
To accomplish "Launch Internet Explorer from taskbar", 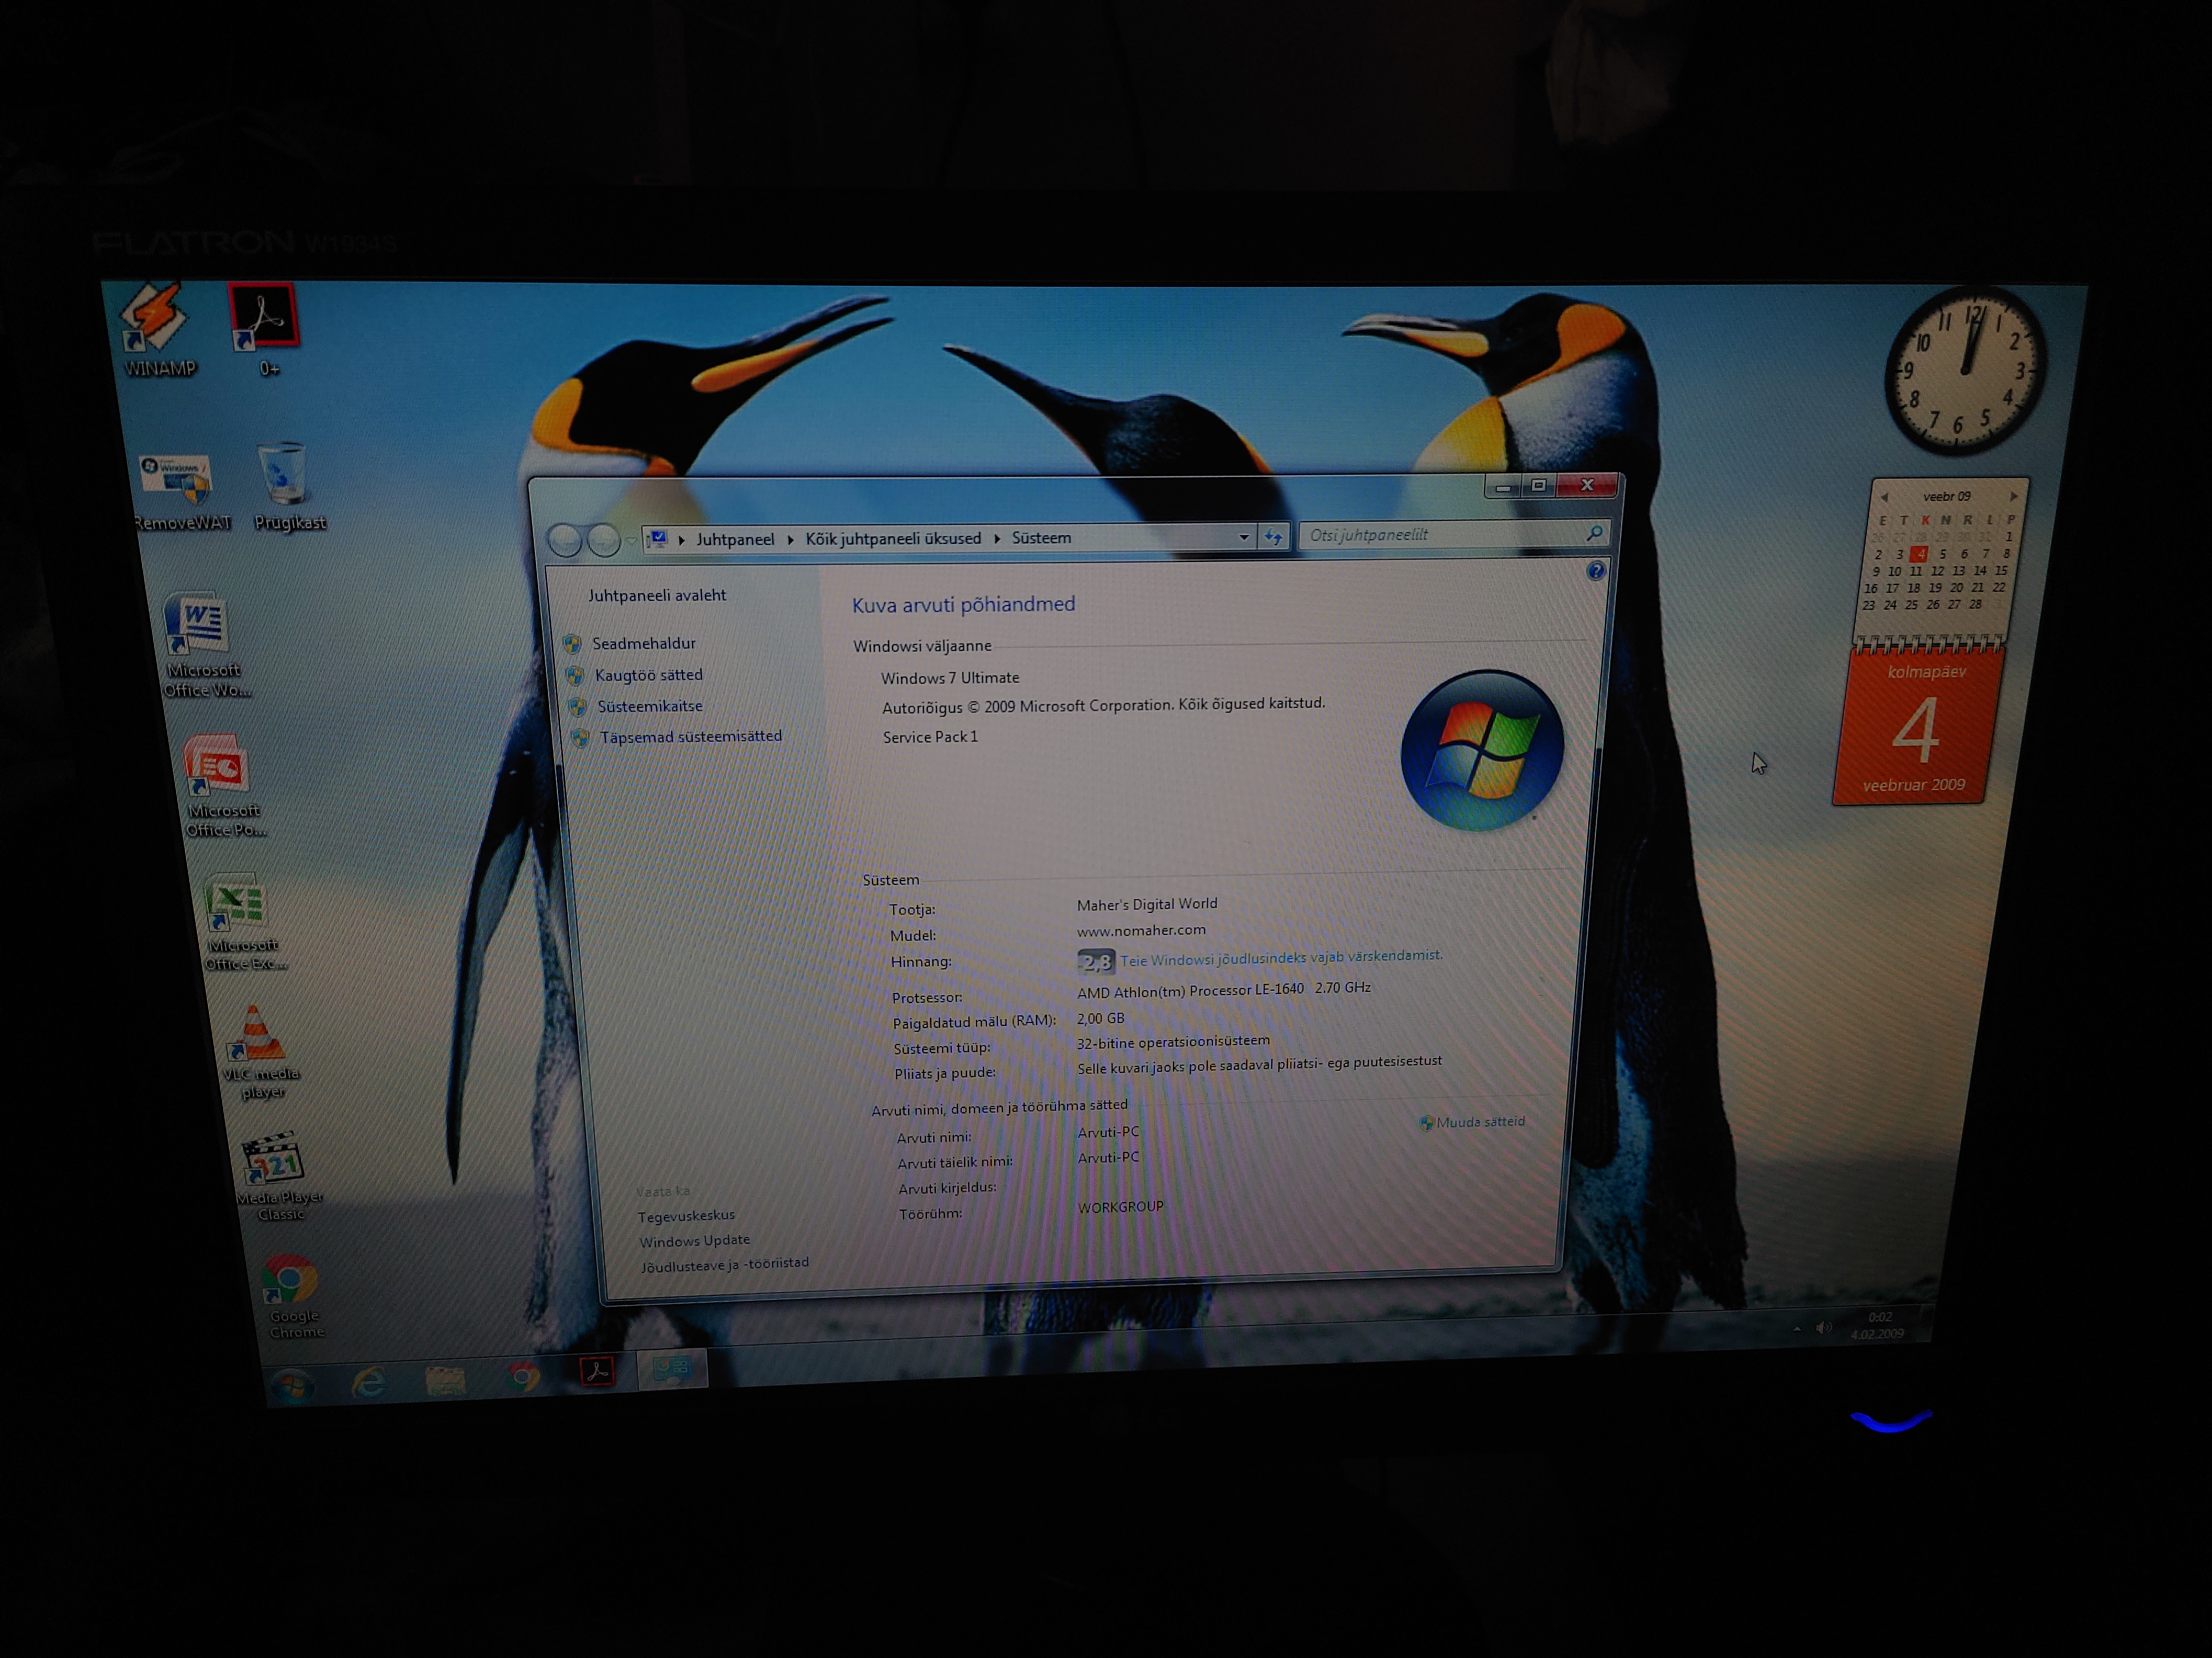I will (x=369, y=1382).
